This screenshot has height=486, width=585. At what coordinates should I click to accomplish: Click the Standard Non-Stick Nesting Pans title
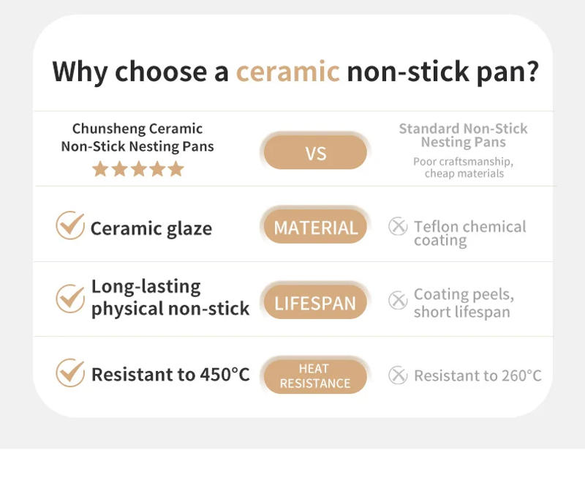click(x=463, y=135)
